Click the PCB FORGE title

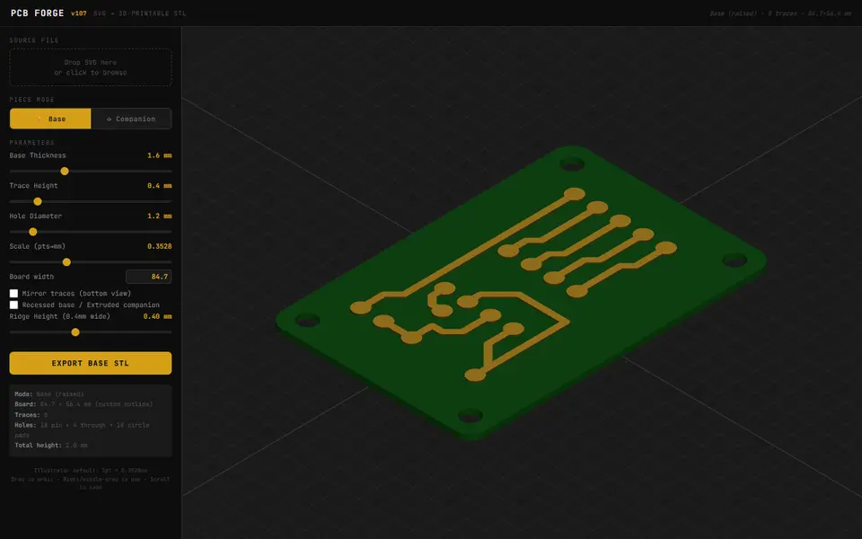click(x=38, y=13)
